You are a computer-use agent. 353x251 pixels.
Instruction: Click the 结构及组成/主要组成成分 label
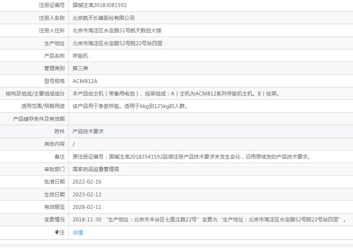click(x=35, y=94)
